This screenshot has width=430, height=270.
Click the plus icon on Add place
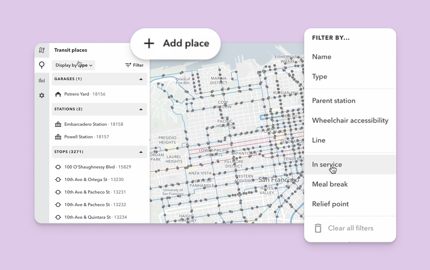[149, 43]
